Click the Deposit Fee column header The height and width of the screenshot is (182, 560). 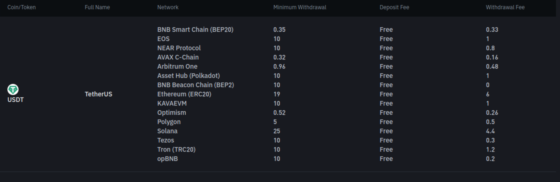(394, 7)
